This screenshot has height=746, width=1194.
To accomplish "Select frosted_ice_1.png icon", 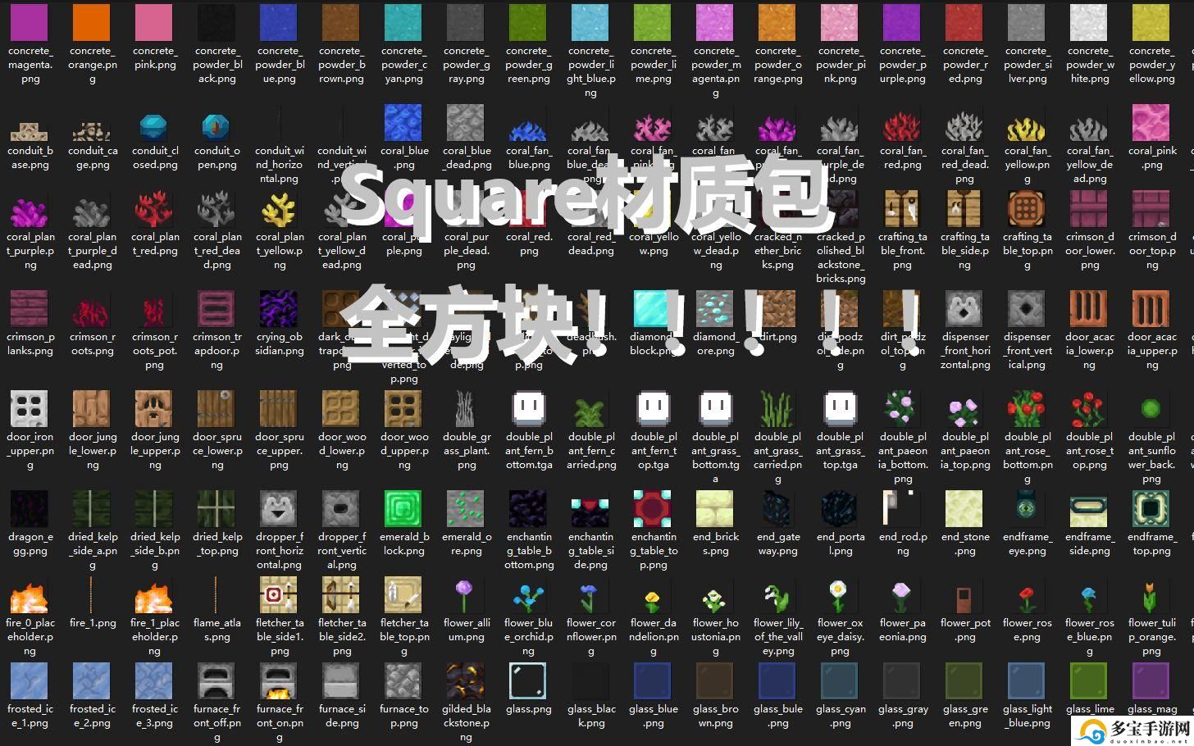I will coord(30,680).
